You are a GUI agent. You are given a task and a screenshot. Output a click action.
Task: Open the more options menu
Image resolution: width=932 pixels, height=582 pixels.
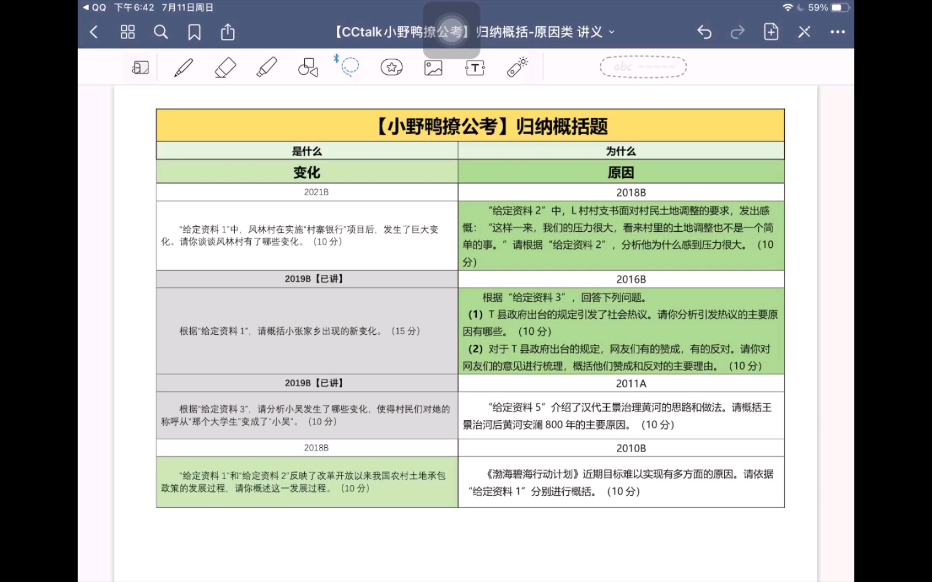point(838,32)
